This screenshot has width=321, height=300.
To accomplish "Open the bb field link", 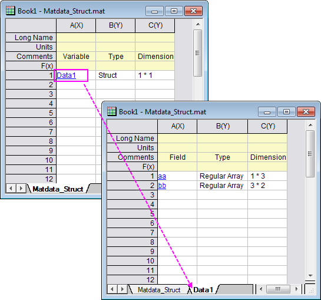I will (x=162, y=186).
